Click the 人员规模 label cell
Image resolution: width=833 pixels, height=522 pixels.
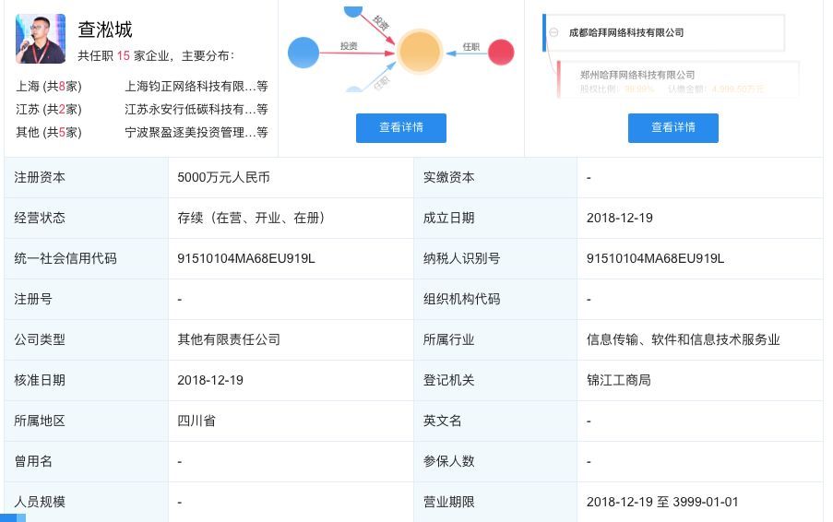click(86, 502)
